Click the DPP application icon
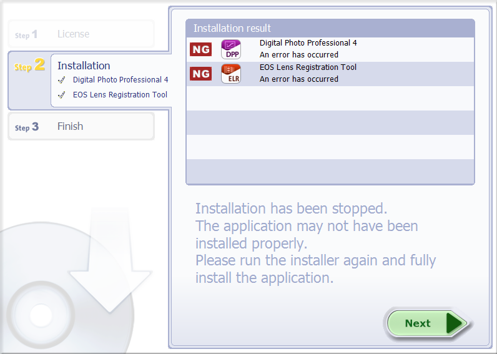This screenshot has height=354, width=497. tap(230, 49)
